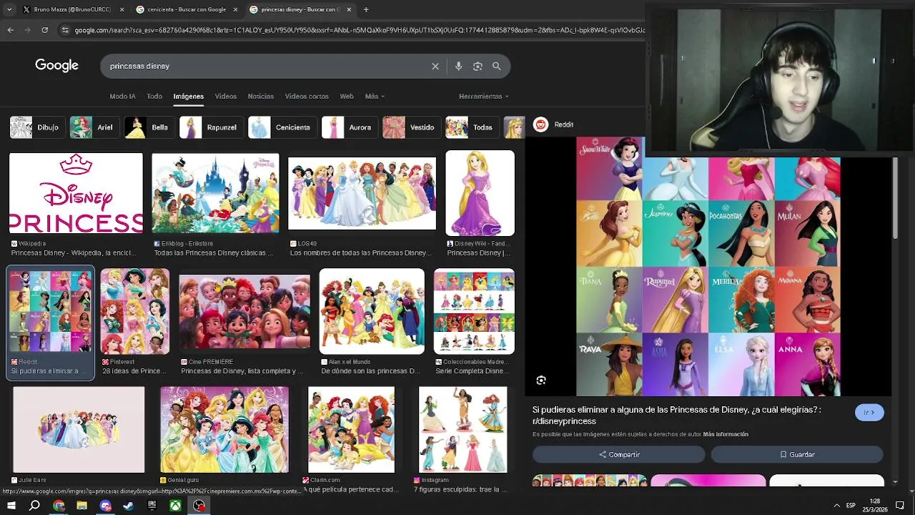Open Epic Games launcher from taskbar

click(x=152, y=505)
